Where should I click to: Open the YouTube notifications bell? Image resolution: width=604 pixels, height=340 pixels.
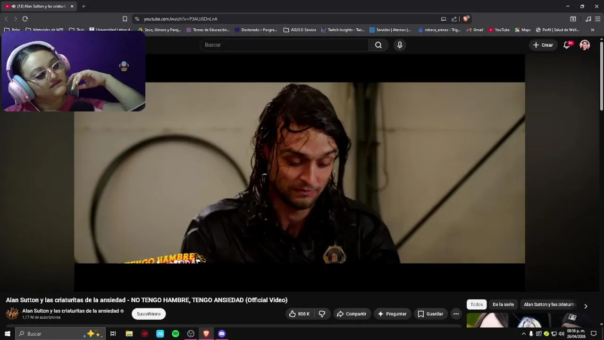click(x=567, y=45)
